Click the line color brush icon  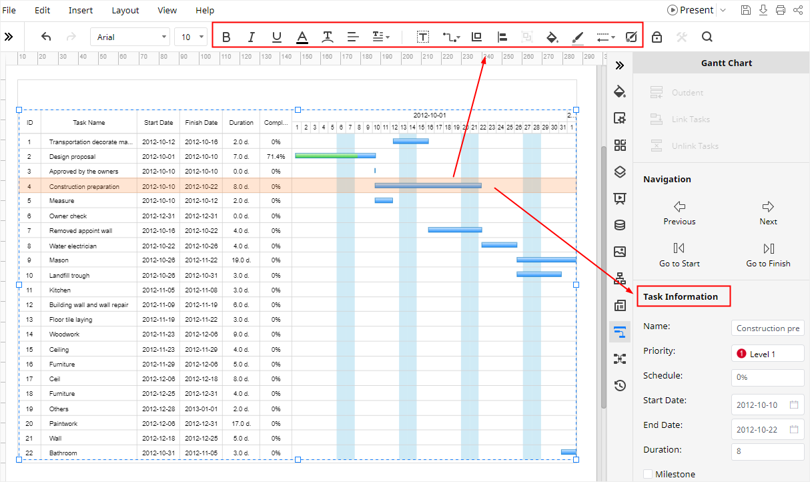578,37
